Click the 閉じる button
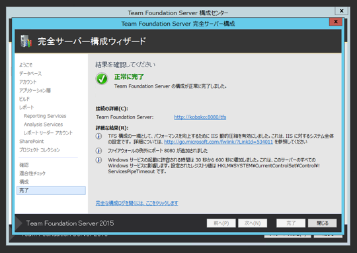The width and height of the screenshot is (357, 253). click(x=322, y=223)
